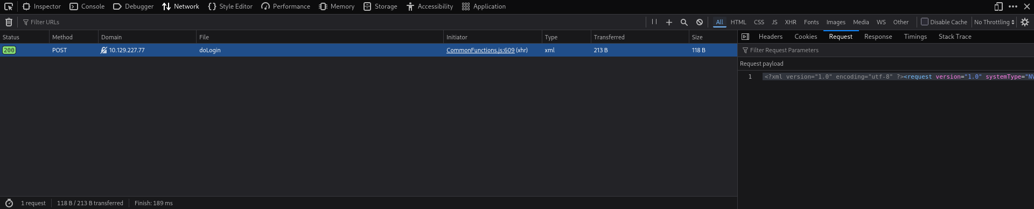Image resolution: width=1034 pixels, height=209 pixels.
Task: Open the devtools three-dots menu
Action: [1013, 6]
